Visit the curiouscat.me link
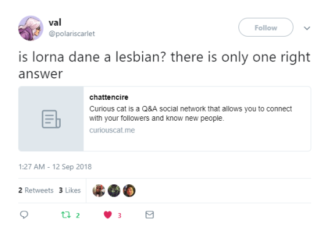This screenshot has height=234, width=331. pyautogui.click(x=112, y=130)
